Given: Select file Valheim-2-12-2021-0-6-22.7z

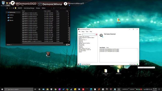Looking at the screenshot, I should [30, 17].
